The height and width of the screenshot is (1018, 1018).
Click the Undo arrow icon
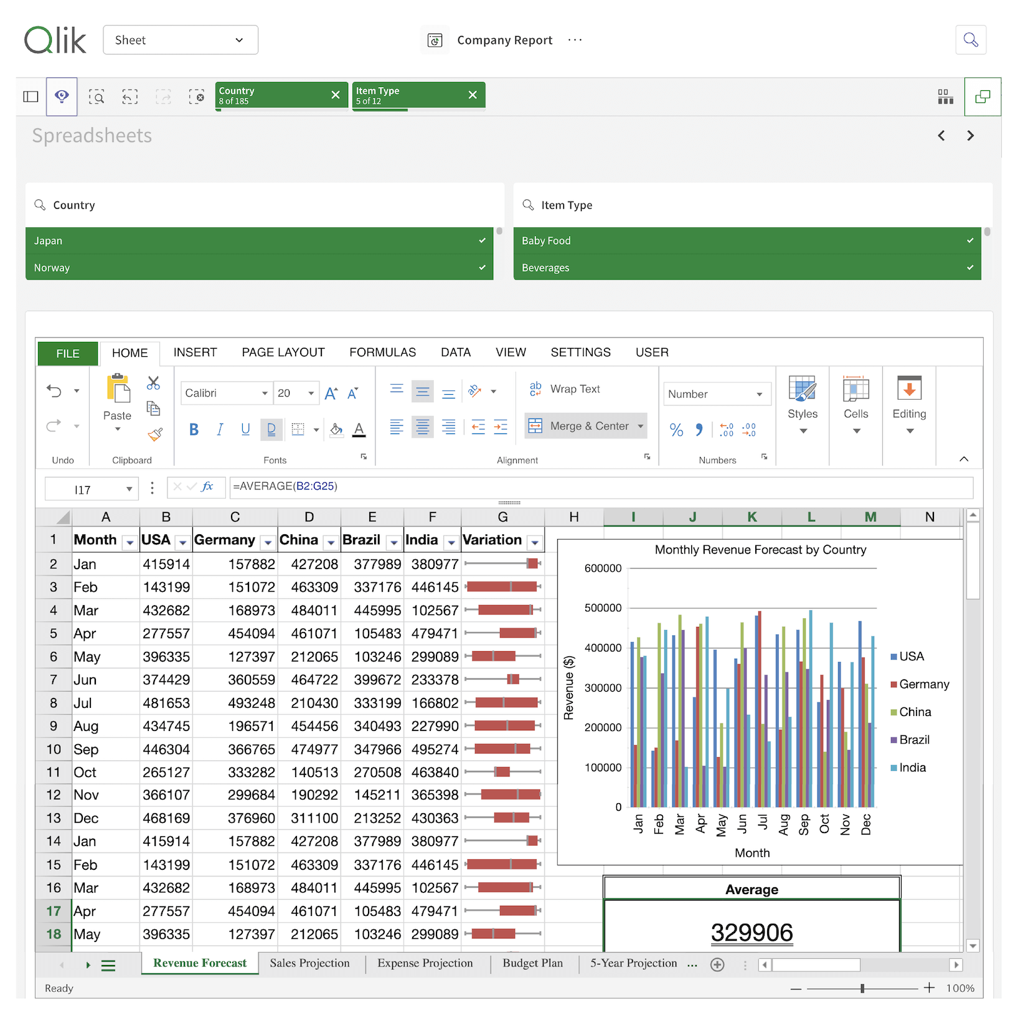click(x=54, y=391)
